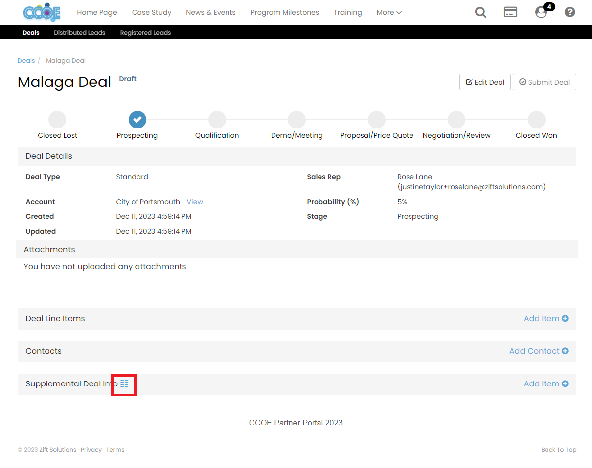Click the Draft status label

coord(128,79)
